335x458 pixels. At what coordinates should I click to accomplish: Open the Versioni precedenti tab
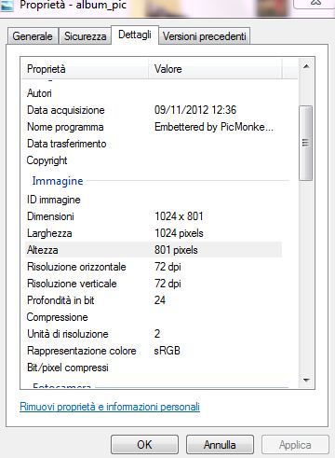point(205,36)
